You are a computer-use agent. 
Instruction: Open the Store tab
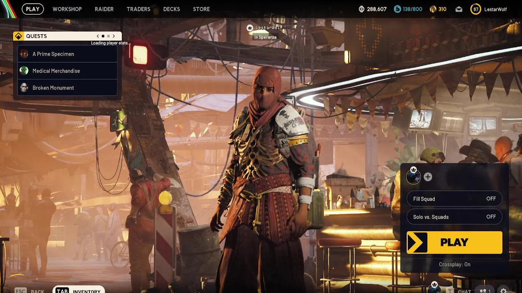click(201, 9)
